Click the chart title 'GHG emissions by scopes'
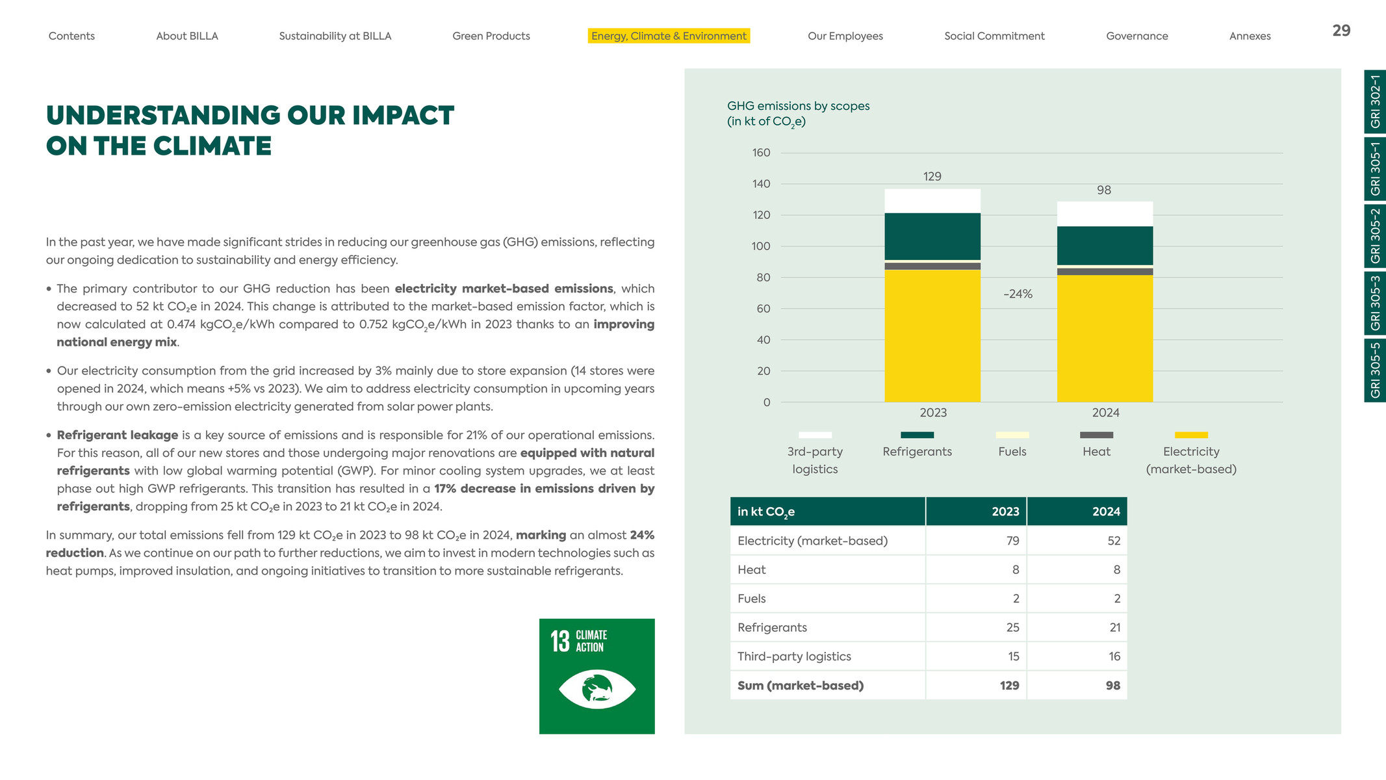Screen dimensions: 1386x780 tap(798, 106)
